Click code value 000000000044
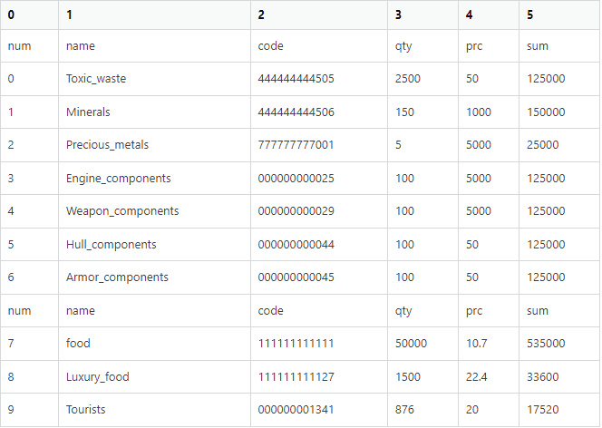The image size is (602, 428). pos(296,245)
